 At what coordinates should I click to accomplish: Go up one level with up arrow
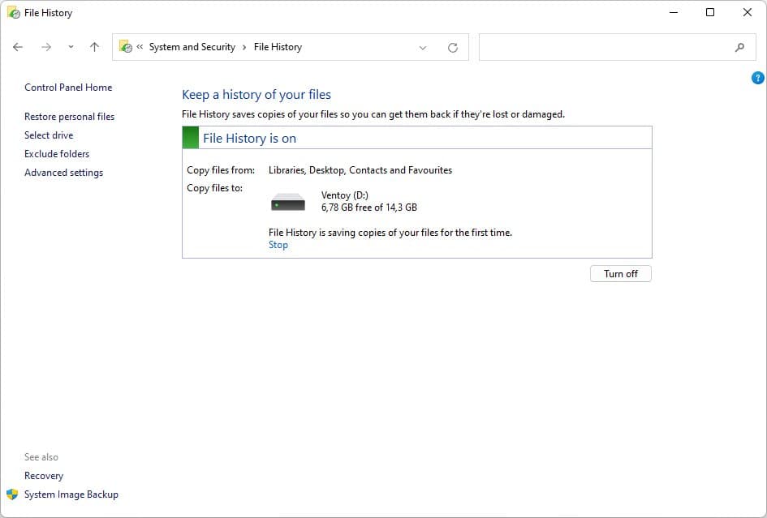point(94,47)
